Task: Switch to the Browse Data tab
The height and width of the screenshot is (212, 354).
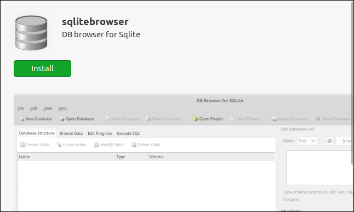Action: click(71, 134)
